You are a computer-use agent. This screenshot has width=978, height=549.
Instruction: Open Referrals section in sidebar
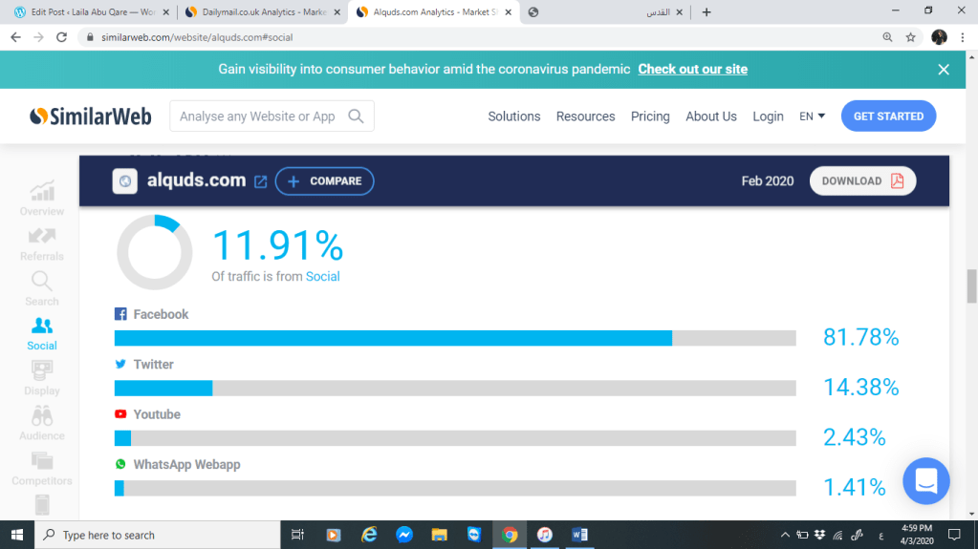click(x=42, y=243)
